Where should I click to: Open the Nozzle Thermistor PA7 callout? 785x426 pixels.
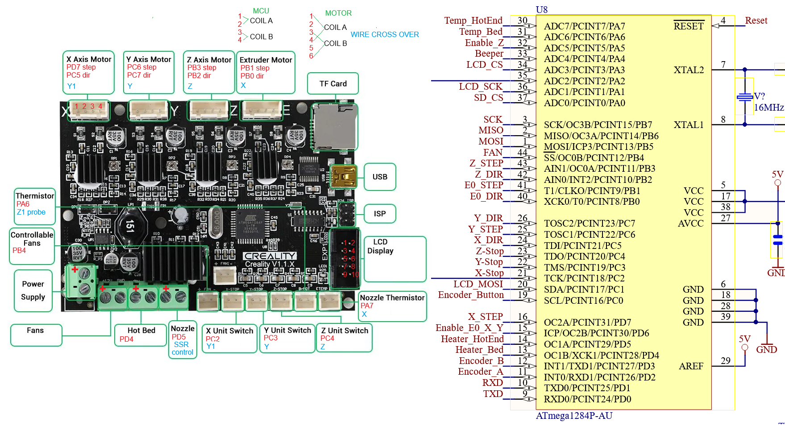tap(393, 306)
